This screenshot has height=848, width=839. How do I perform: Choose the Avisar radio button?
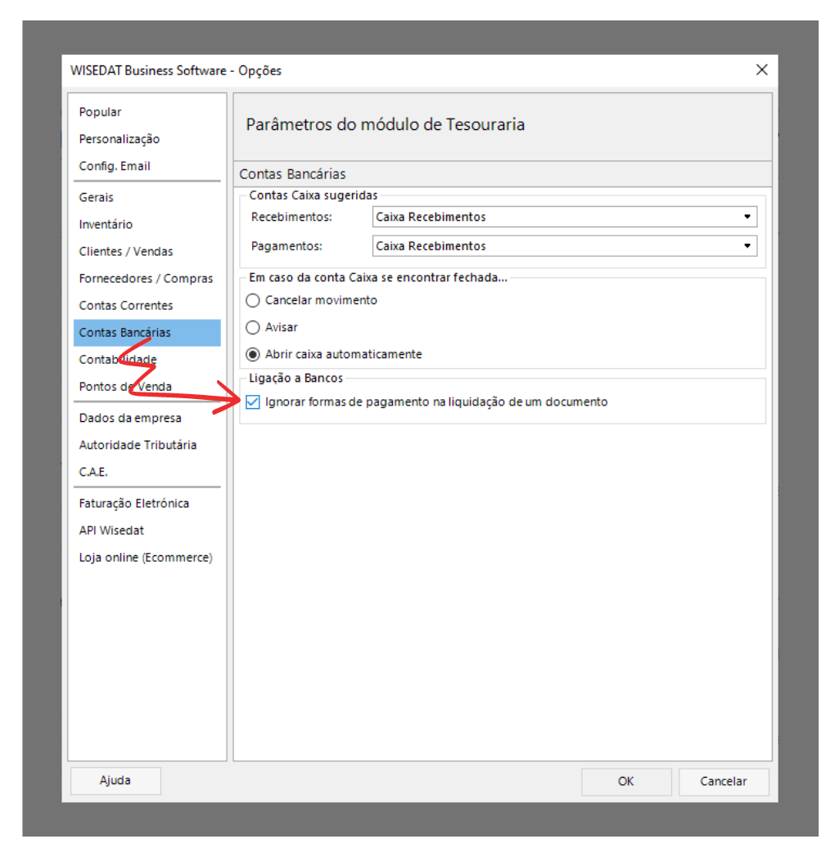(253, 327)
